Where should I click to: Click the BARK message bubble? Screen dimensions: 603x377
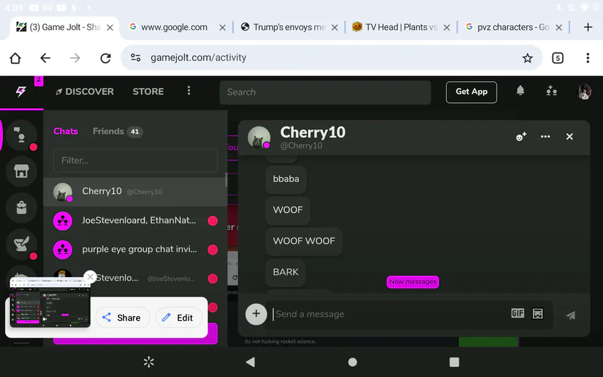pyautogui.click(x=285, y=272)
